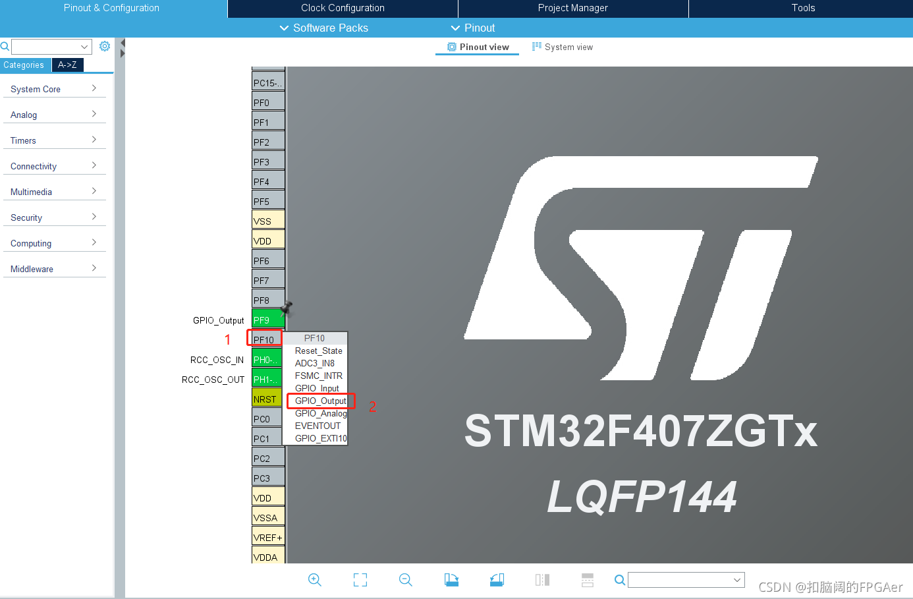Switch to Pinout view
The image size is (913, 599).
pos(478,47)
